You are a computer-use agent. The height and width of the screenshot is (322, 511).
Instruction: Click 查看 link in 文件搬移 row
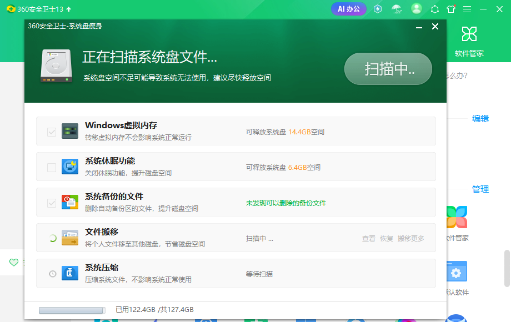click(x=369, y=239)
